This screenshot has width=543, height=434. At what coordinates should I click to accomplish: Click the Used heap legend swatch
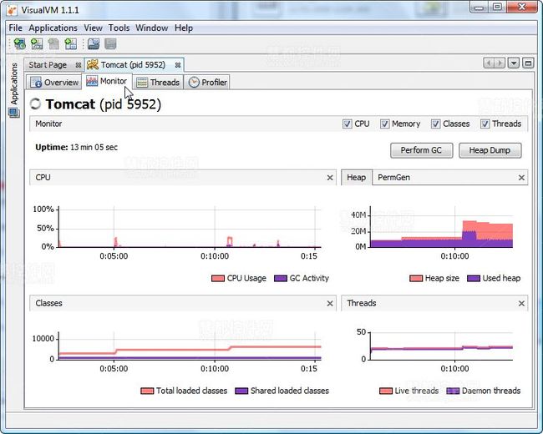(x=474, y=279)
